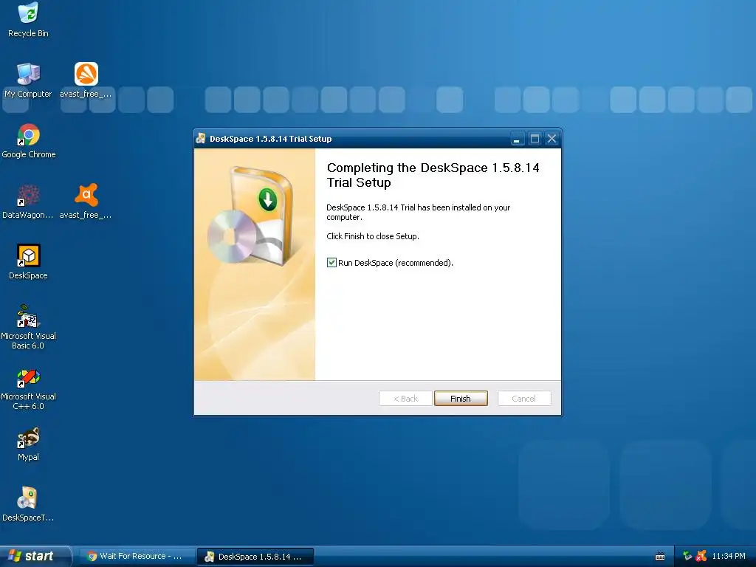Viewport: 756px width, 567px height.
Task: Click the Completing the DeskSpace 1.5.8.14 heading
Action: (433, 175)
